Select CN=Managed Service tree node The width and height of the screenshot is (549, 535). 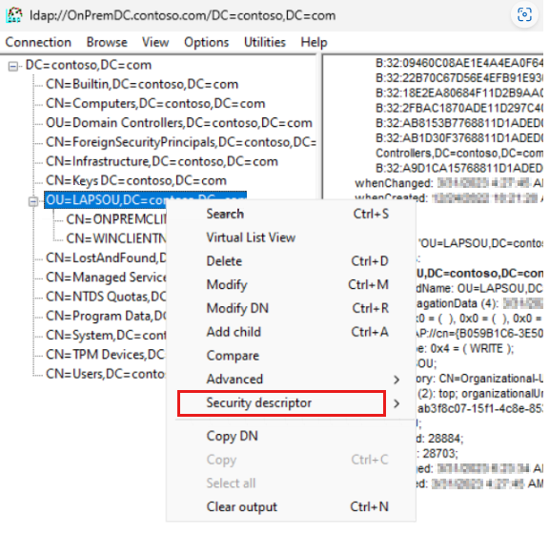click(x=106, y=278)
